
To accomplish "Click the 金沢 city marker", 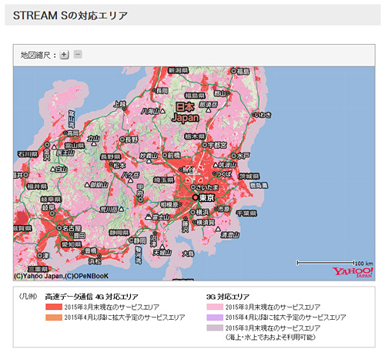I will coord(47,145).
